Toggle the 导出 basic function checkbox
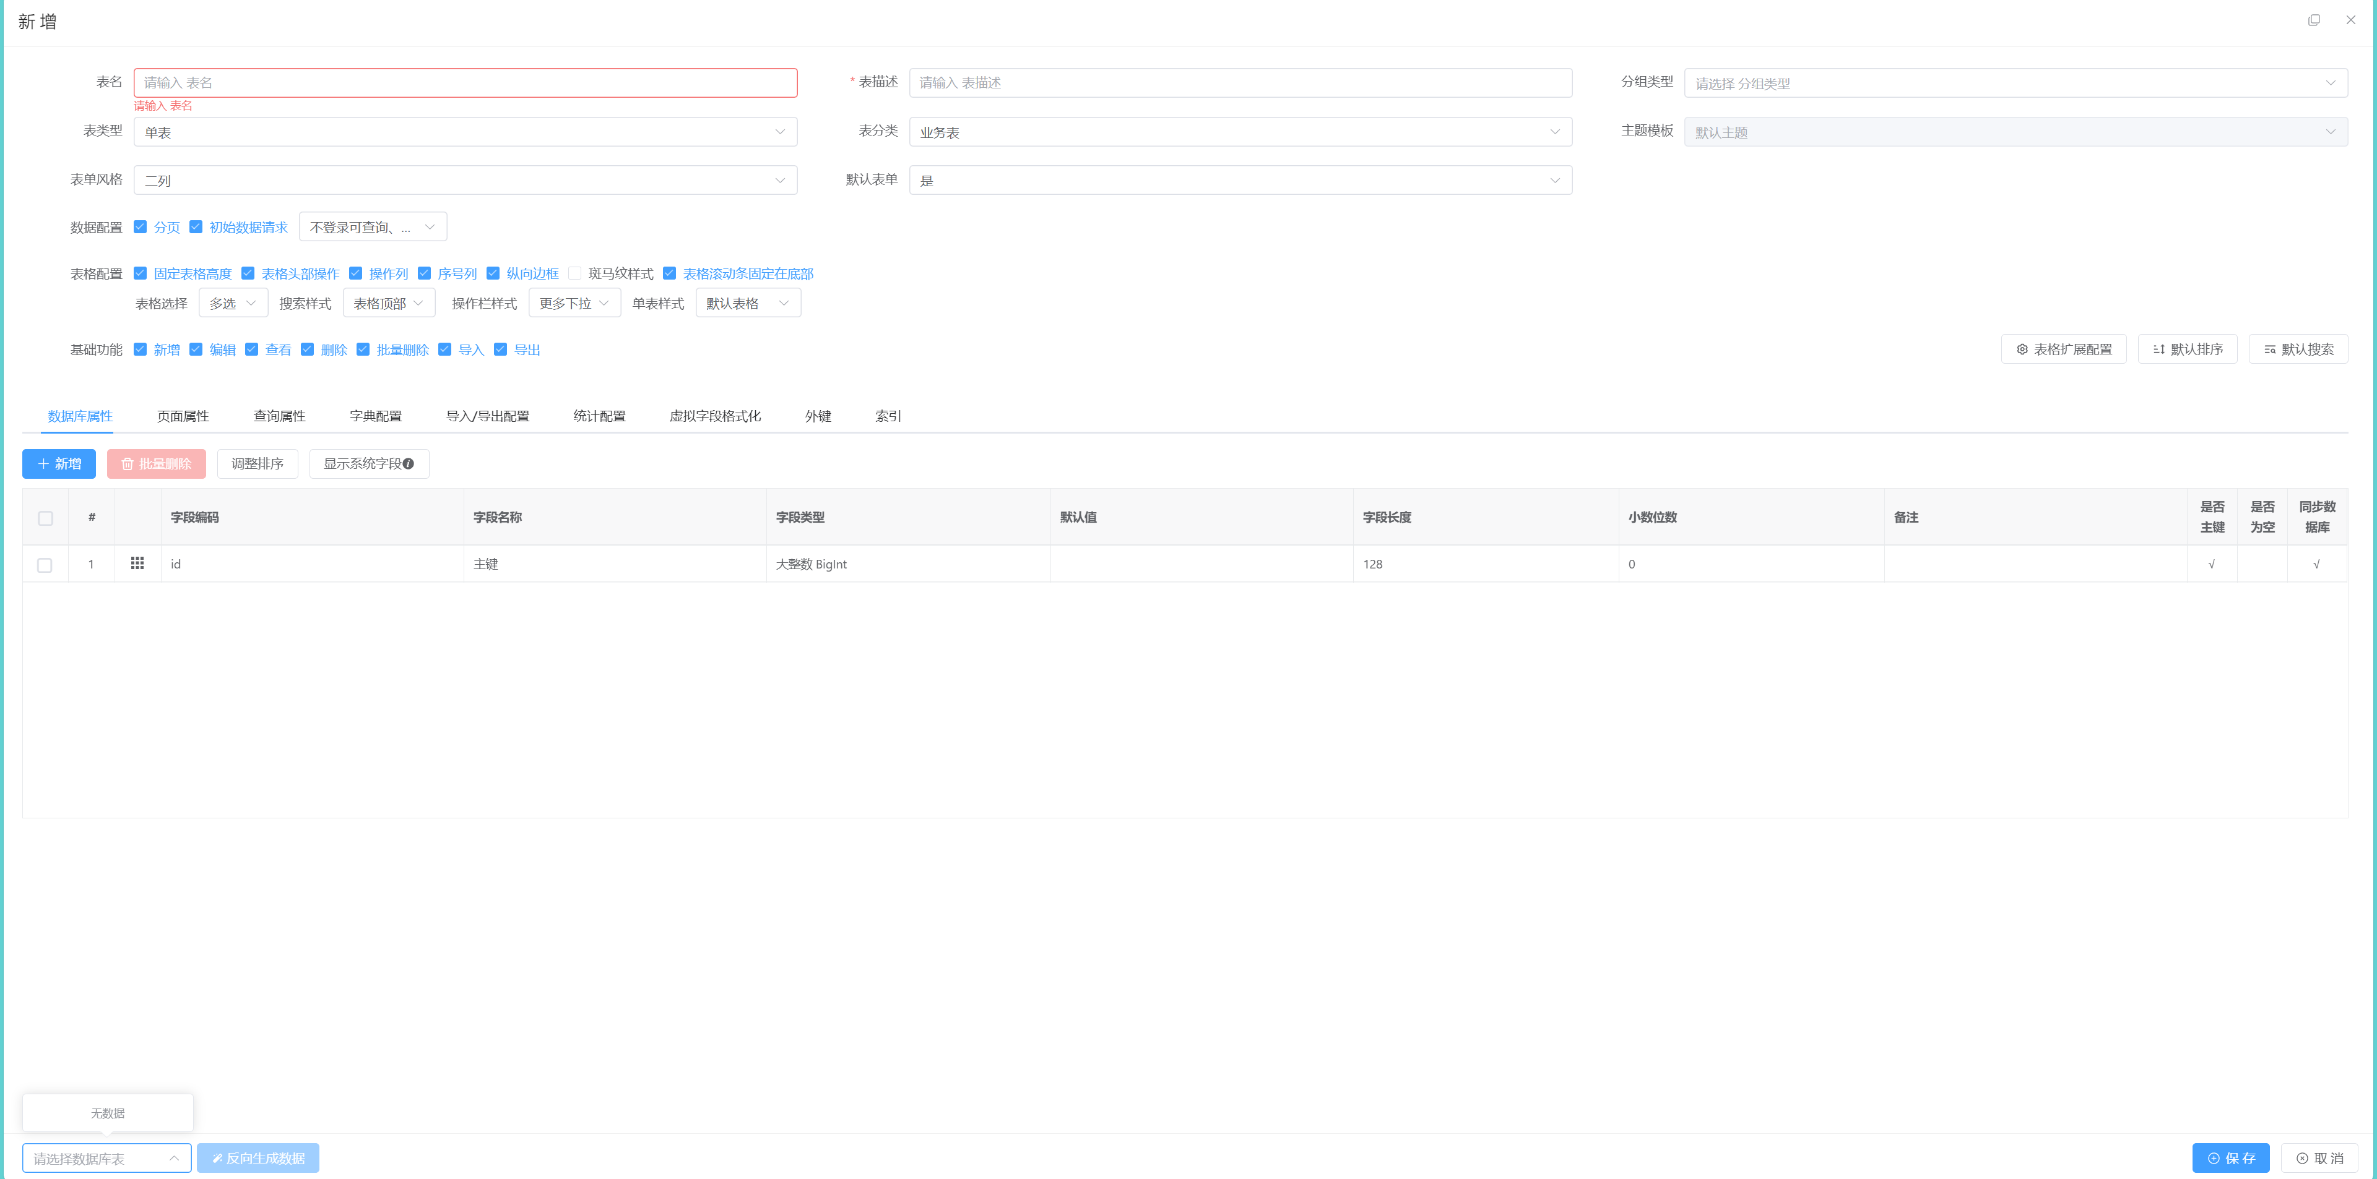This screenshot has width=2377, height=1179. point(500,349)
